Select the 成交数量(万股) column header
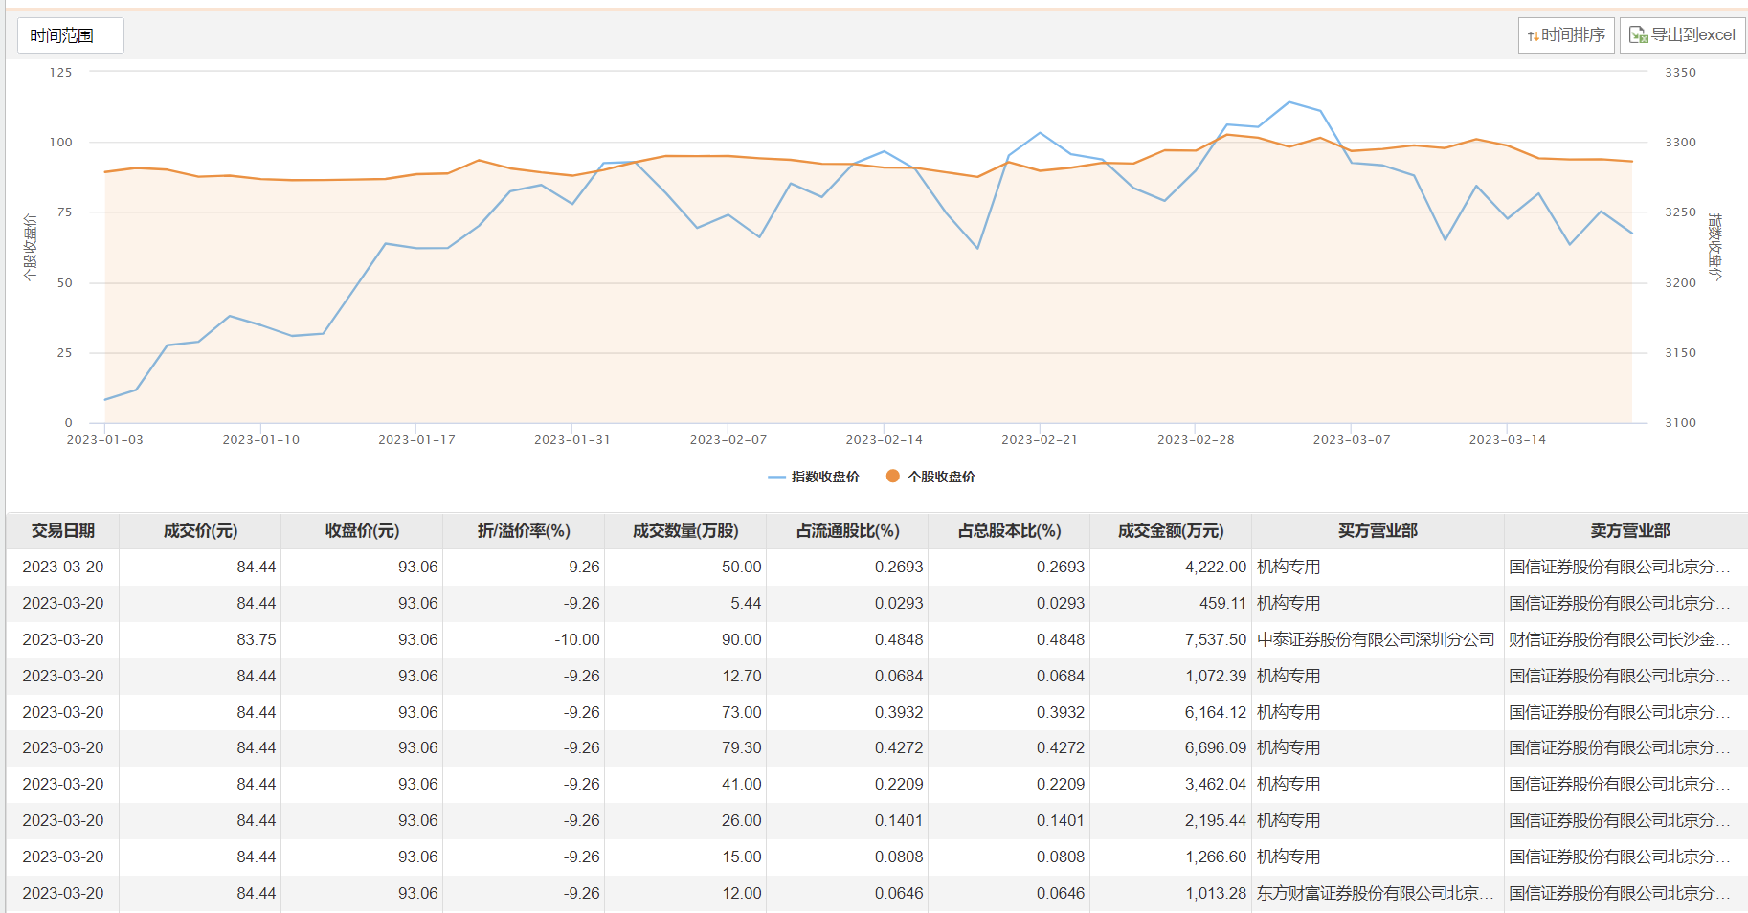The height and width of the screenshot is (913, 1748). 685,531
